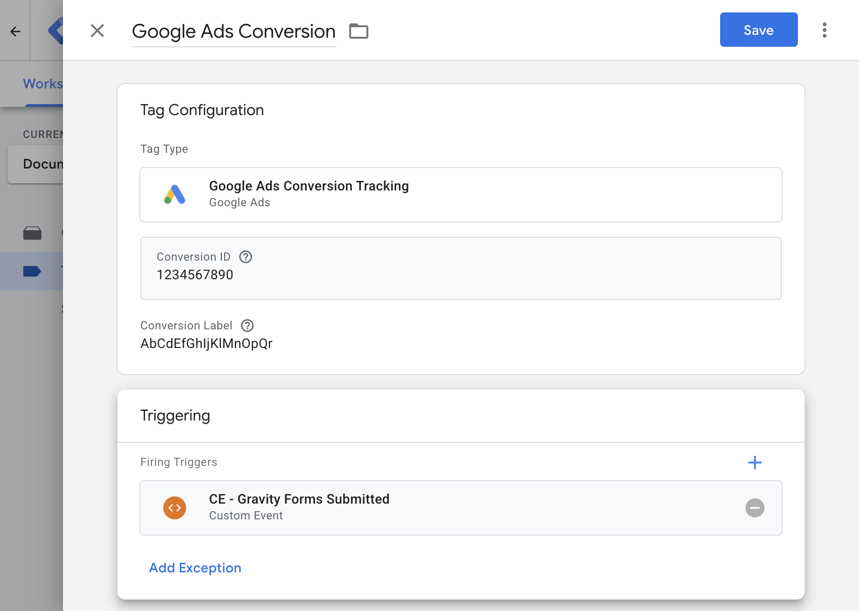
Task: Save the Google Ads Conversion tag
Action: point(758,30)
